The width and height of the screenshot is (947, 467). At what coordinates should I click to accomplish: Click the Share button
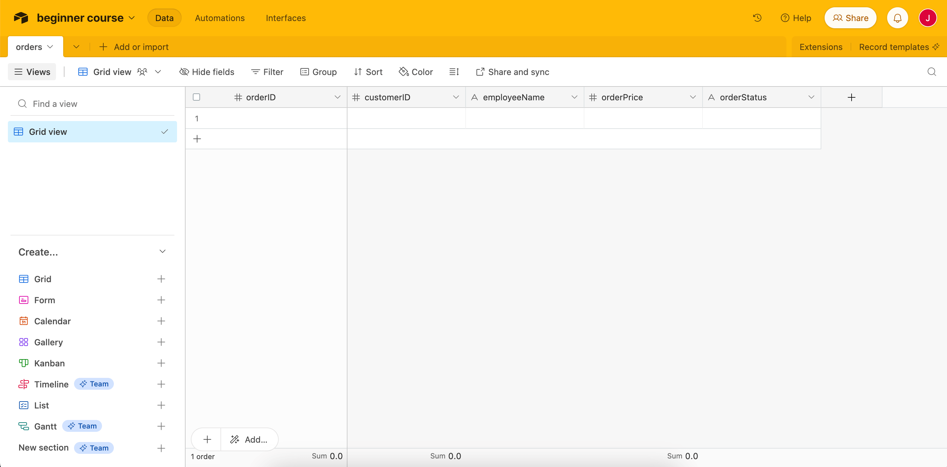click(x=850, y=18)
